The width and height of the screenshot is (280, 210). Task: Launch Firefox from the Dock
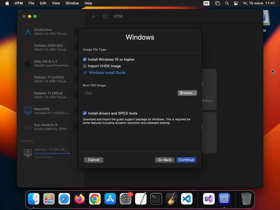click(x=80, y=199)
